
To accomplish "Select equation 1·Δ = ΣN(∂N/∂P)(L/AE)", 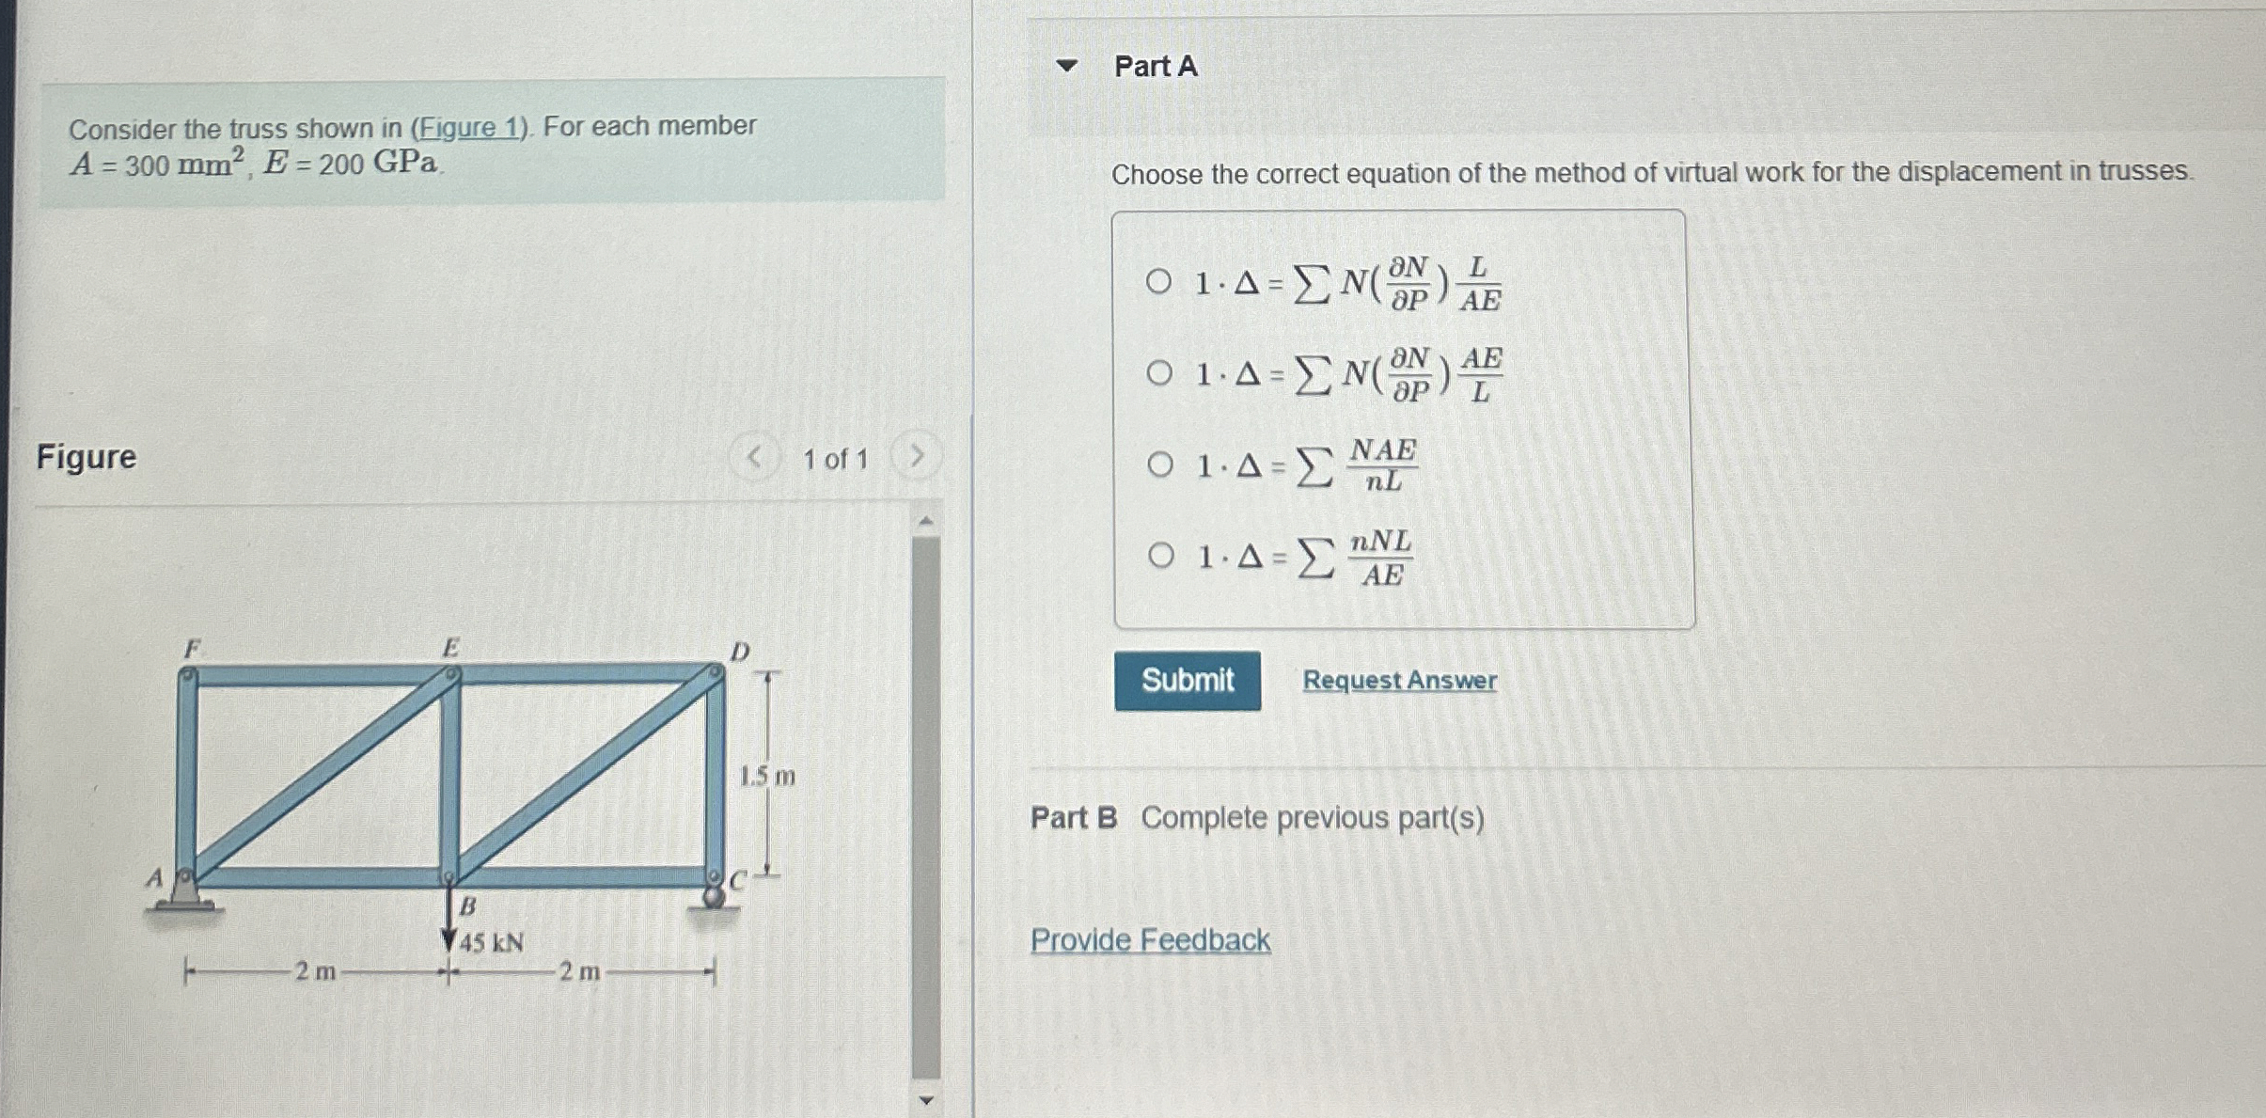I will [1159, 283].
